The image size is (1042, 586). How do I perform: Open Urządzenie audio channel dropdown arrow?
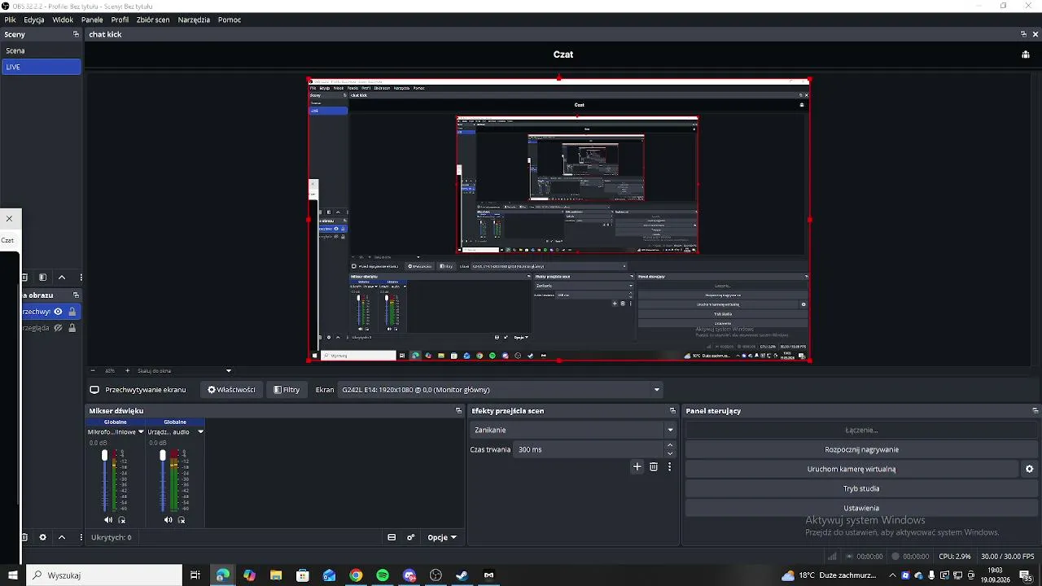coord(200,432)
